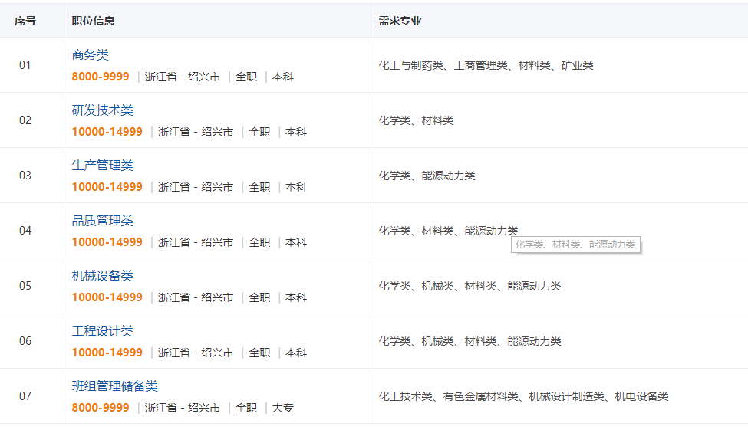This screenshot has width=748, height=430.
Task: Open the 品质管理类 job details
Action: [x=103, y=221]
